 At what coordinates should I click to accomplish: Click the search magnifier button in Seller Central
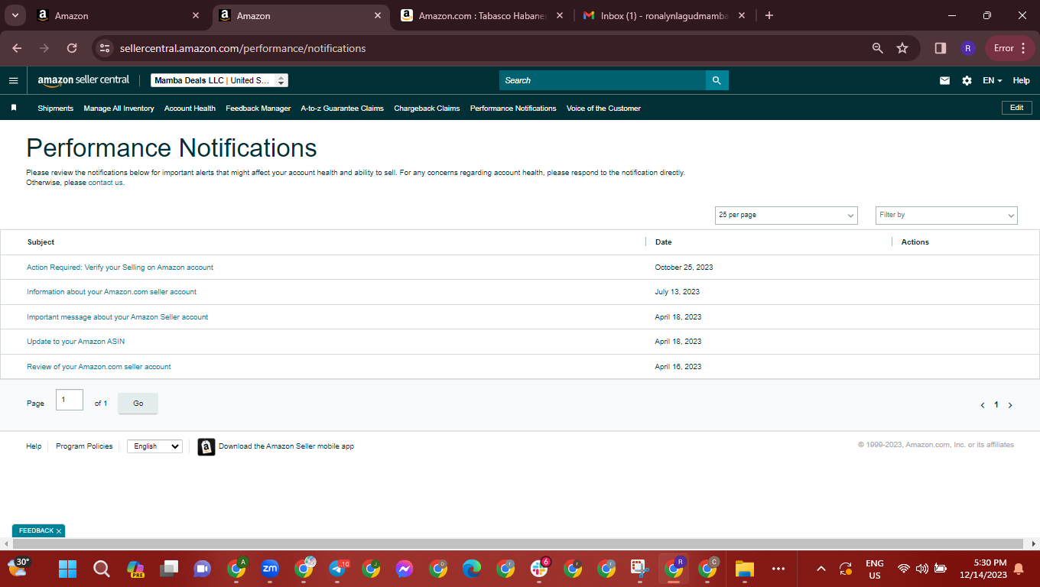click(717, 80)
